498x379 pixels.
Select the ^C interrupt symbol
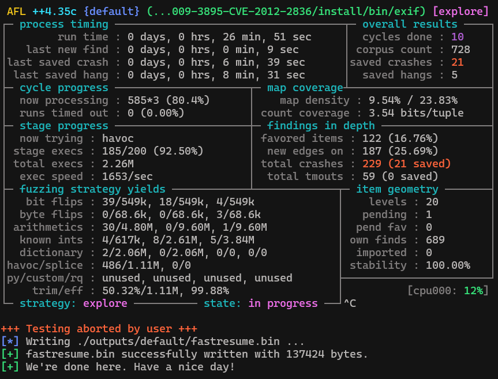pos(350,303)
